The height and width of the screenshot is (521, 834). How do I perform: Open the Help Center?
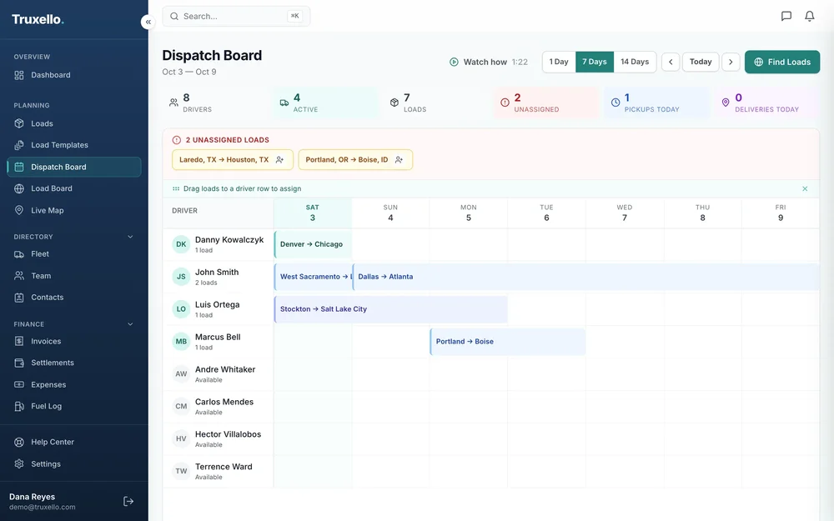point(74,442)
